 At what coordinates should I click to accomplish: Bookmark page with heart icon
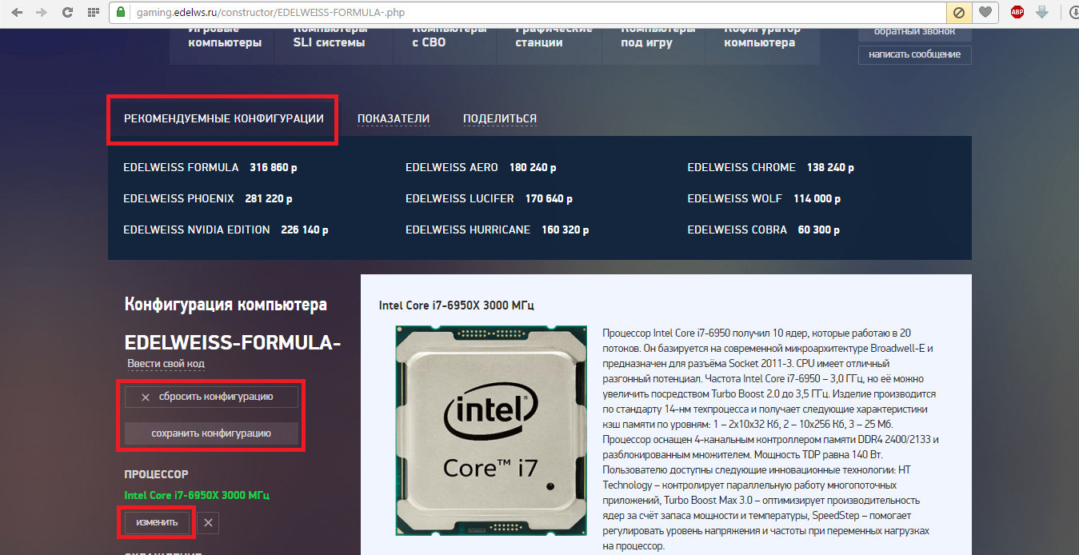tap(985, 12)
